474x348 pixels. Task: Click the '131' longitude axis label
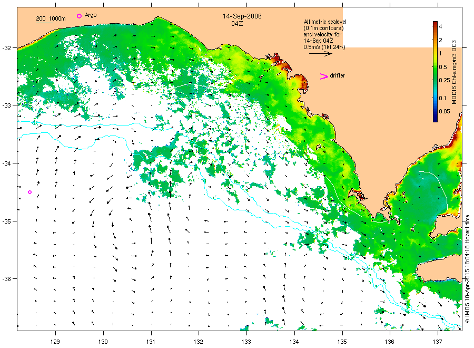click(151, 342)
